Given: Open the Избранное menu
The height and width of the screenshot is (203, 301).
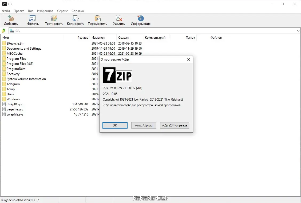Looking at the screenshot, I should click(45, 11).
